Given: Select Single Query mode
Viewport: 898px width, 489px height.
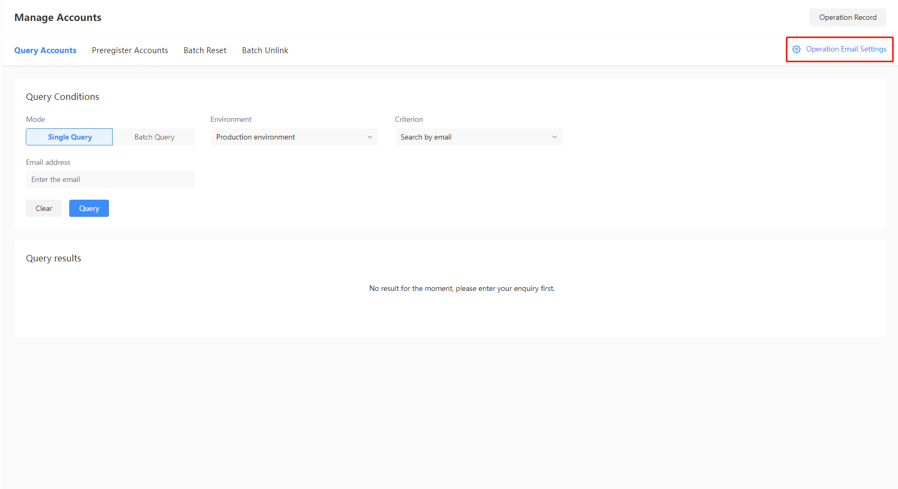Looking at the screenshot, I should point(69,137).
